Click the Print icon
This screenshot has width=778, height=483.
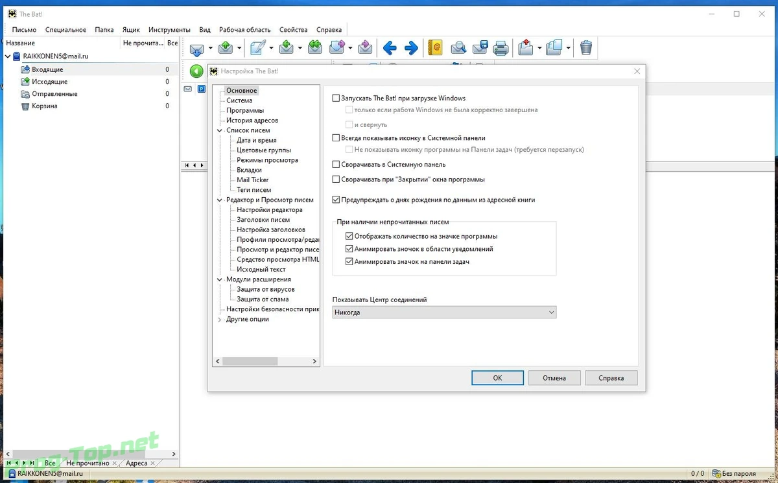tap(501, 47)
